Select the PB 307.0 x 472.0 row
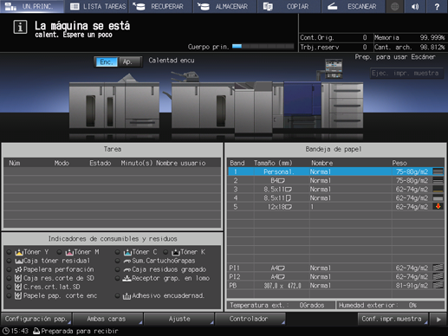448x336 pixels. point(336,286)
